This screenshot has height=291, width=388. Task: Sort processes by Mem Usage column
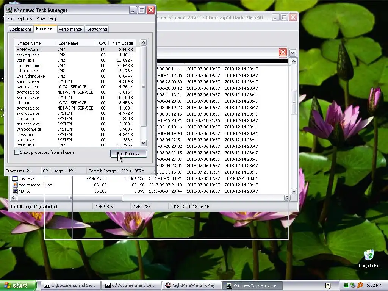122,43
